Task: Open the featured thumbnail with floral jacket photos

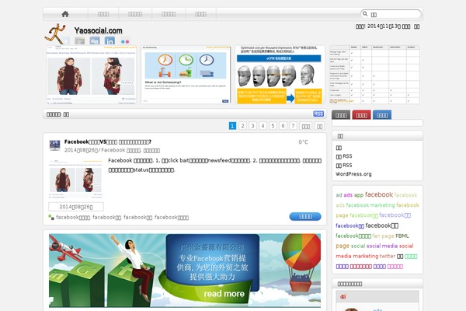Action: pos(91,75)
